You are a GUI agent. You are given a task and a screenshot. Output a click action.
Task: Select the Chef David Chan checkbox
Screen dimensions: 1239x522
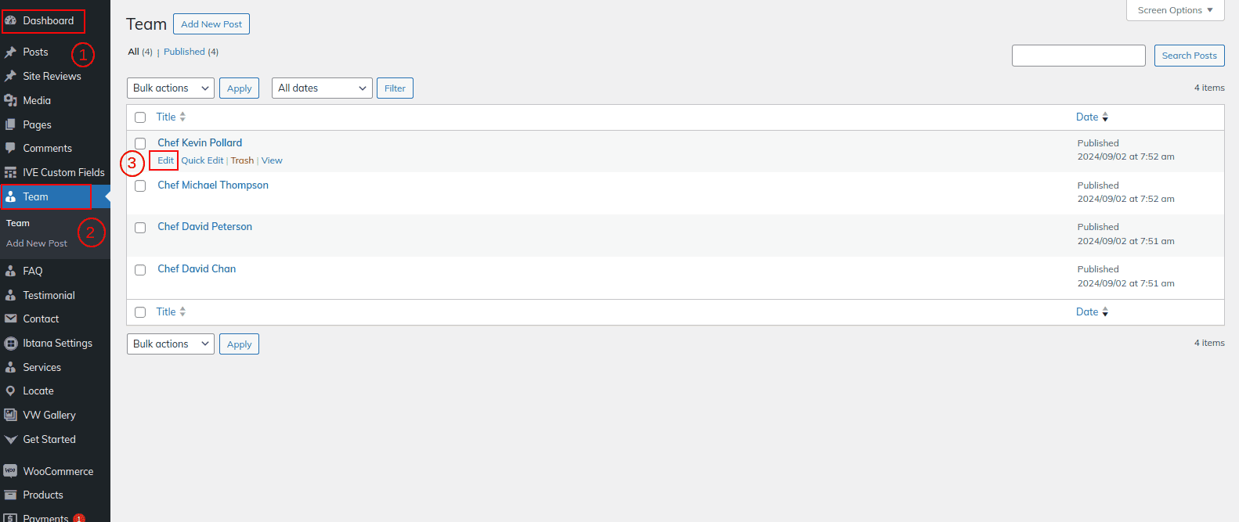[140, 270]
